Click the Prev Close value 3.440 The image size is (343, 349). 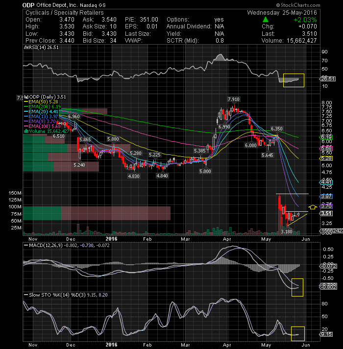click(67, 41)
